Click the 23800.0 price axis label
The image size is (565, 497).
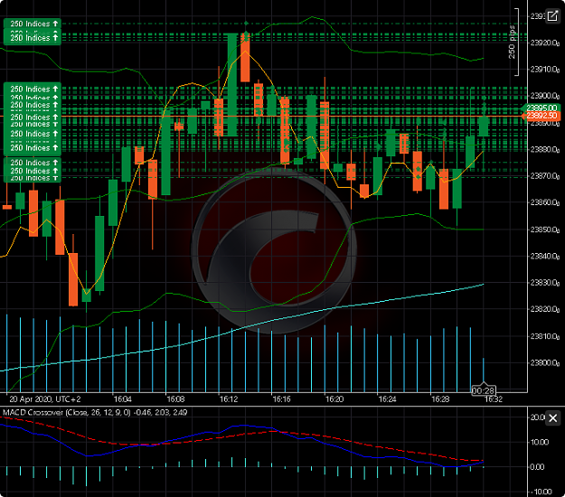(x=545, y=362)
